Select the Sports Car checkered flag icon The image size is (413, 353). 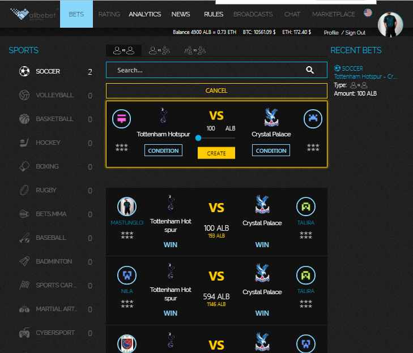pos(24,285)
